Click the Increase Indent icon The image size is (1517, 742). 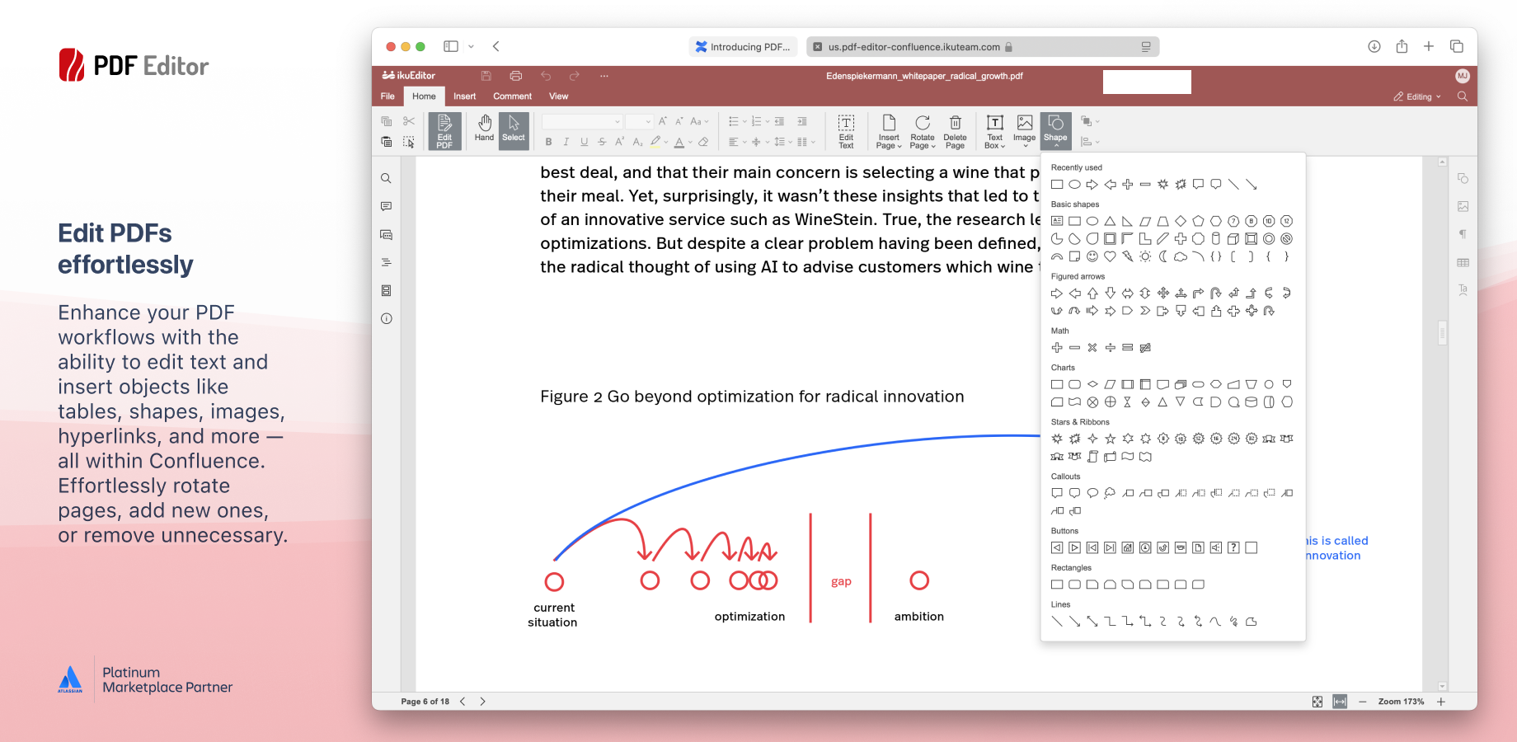(x=802, y=121)
